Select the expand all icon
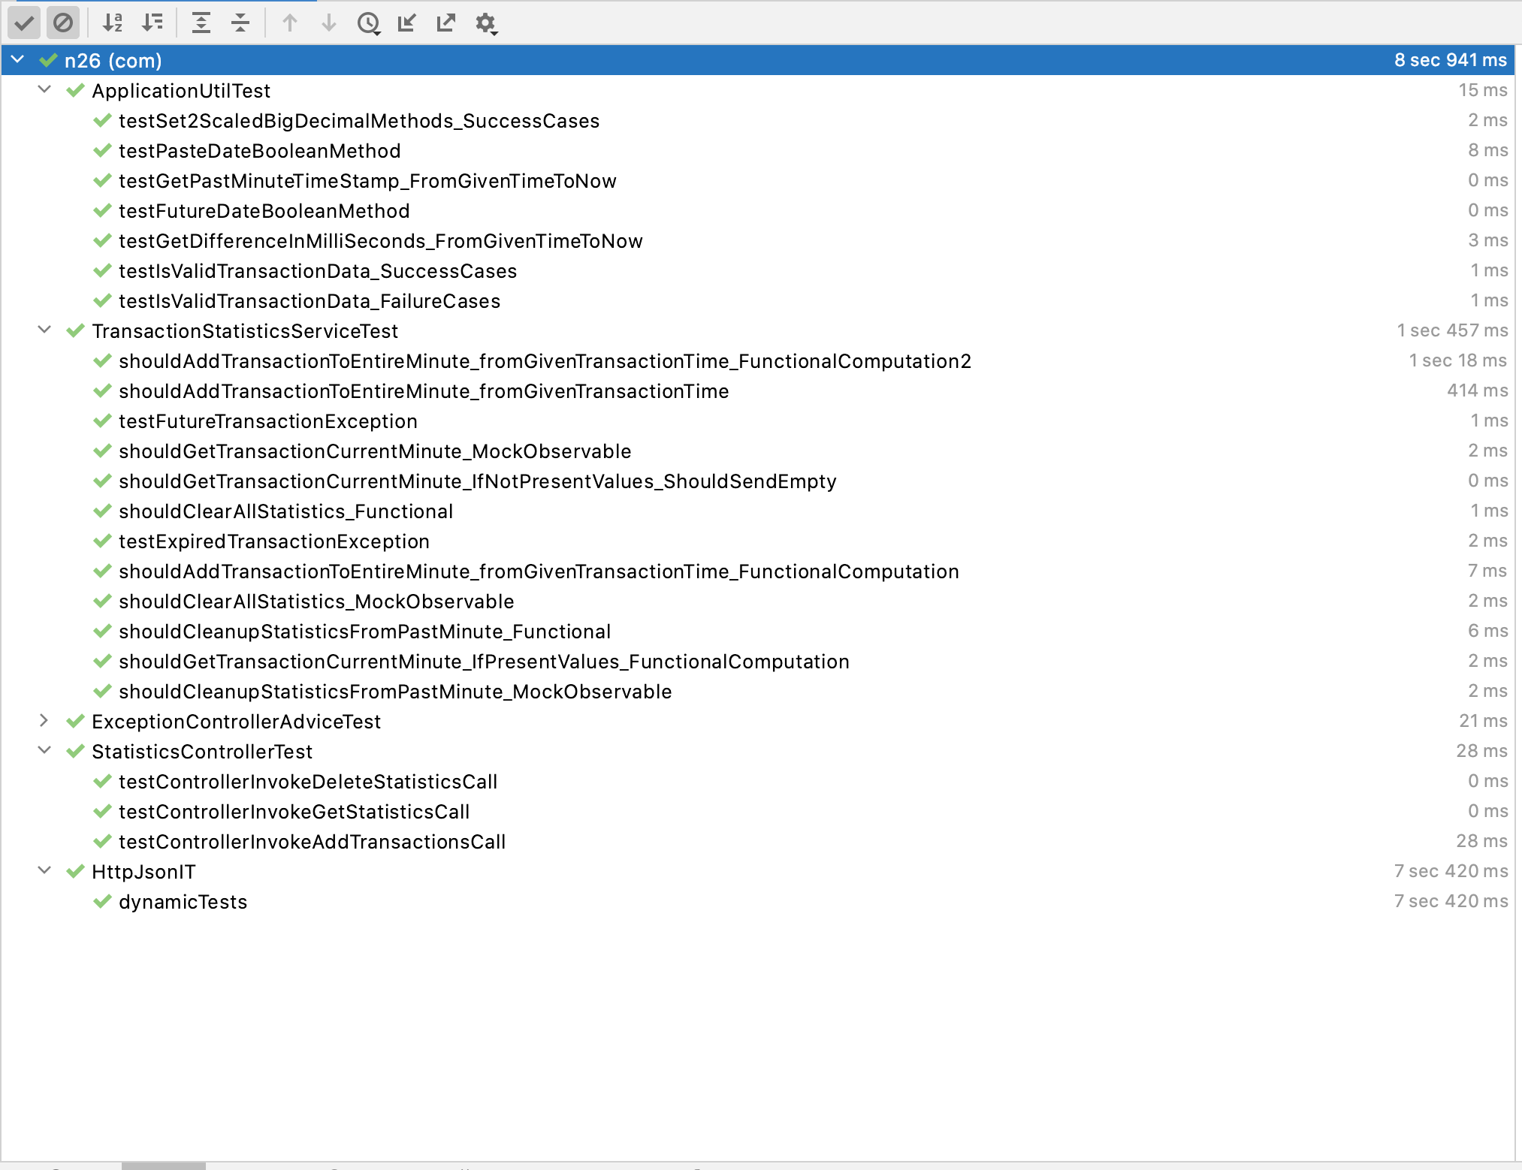The height and width of the screenshot is (1170, 1522). pos(199,22)
